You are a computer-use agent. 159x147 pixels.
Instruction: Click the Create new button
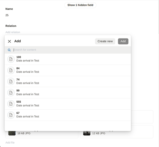click(105, 41)
